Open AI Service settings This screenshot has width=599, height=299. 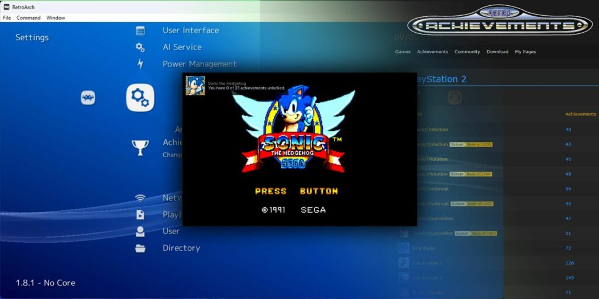tap(183, 47)
